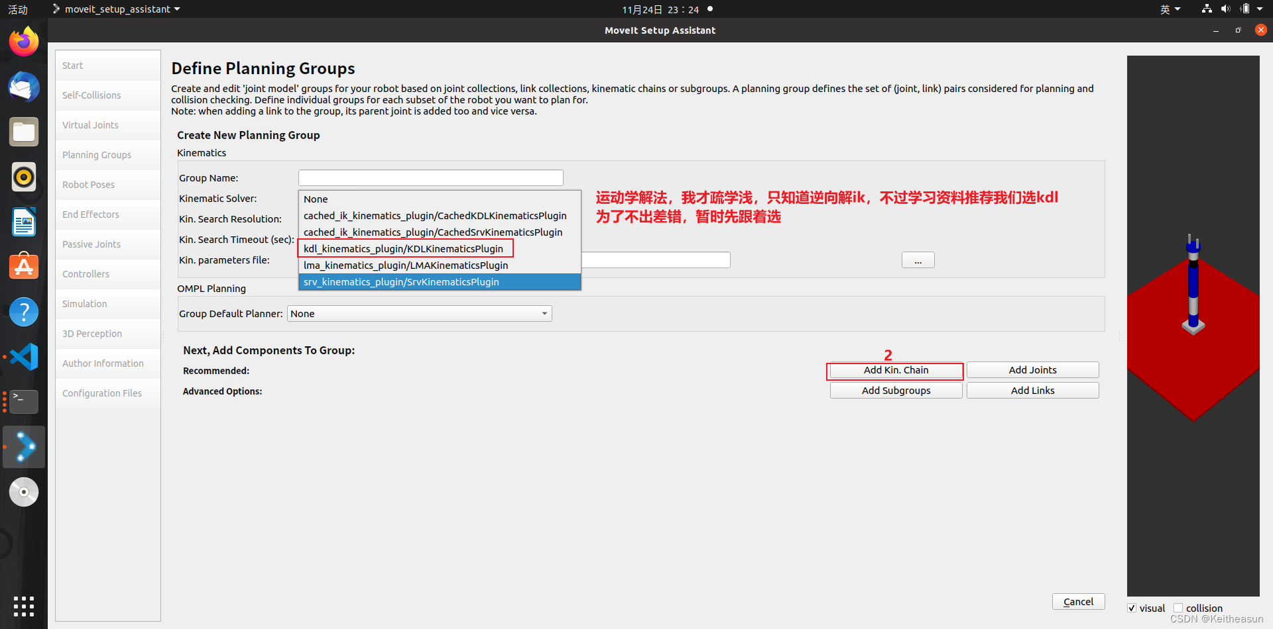Image resolution: width=1273 pixels, height=629 pixels.
Task: Open the Terminal dock icon
Action: coord(24,402)
